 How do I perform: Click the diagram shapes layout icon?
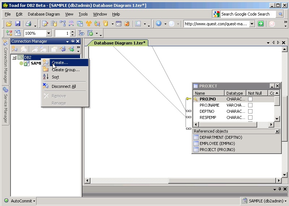[x=9, y=33]
